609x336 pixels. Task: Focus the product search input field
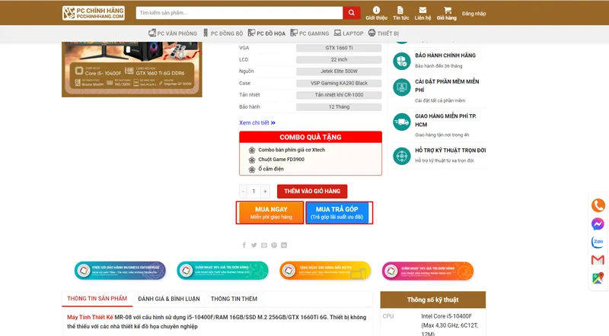point(238,13)
